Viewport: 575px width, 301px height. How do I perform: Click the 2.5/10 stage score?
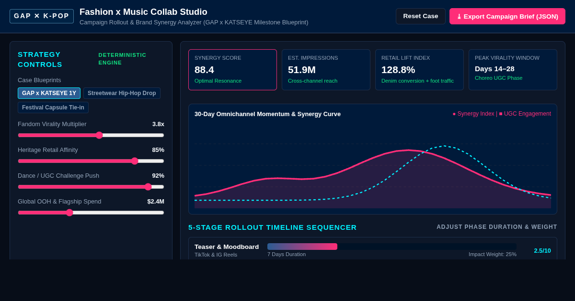[x=542, y=251]
